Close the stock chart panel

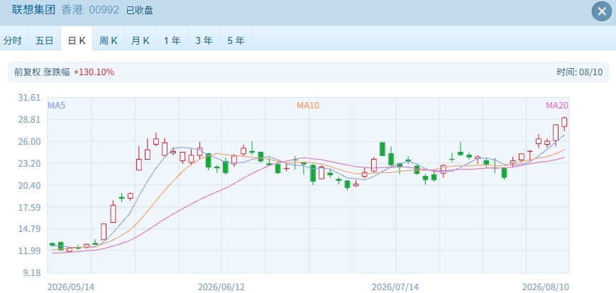point(602,12)
